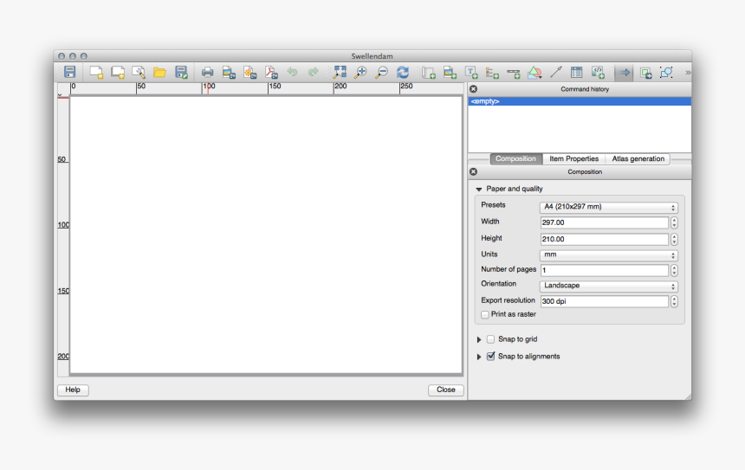The width and height of the screenshot is (745, 470).
Task: Save composer as template
Action: click(181, 72)
